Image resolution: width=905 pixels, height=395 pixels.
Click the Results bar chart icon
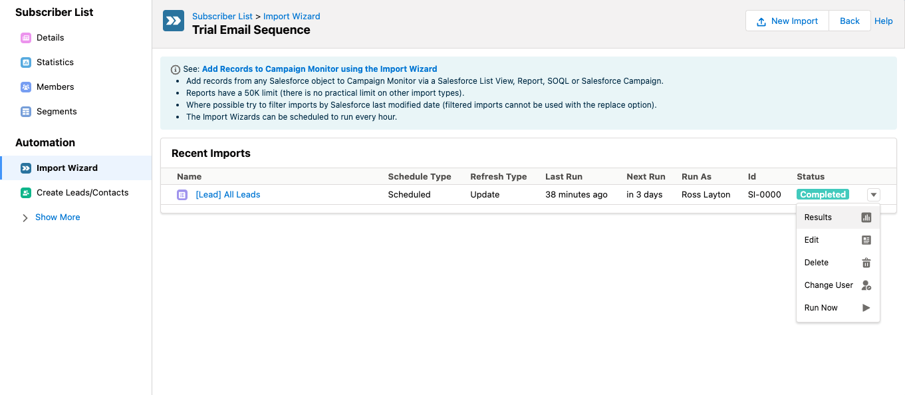(x=866, y=217)
